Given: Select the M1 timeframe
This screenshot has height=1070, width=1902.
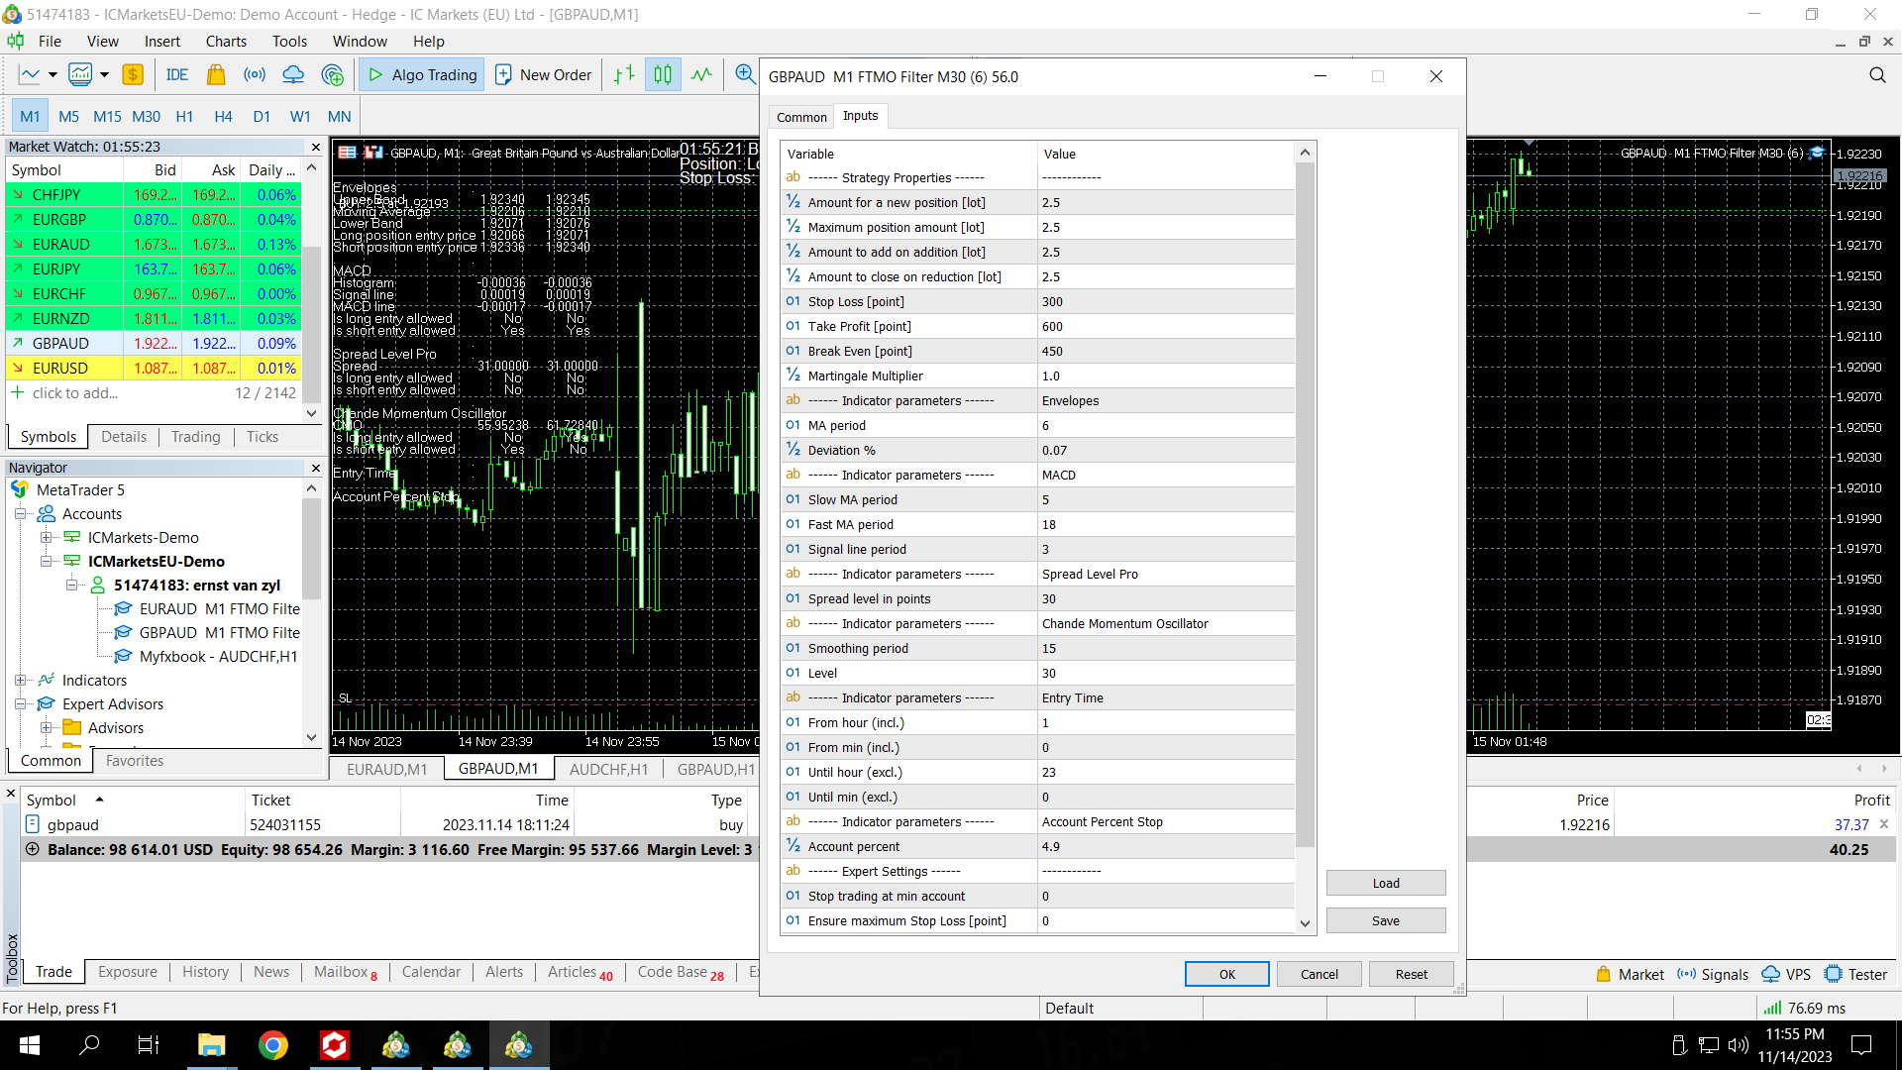Looking at the screenshot, I should click(x=31, y=116).
